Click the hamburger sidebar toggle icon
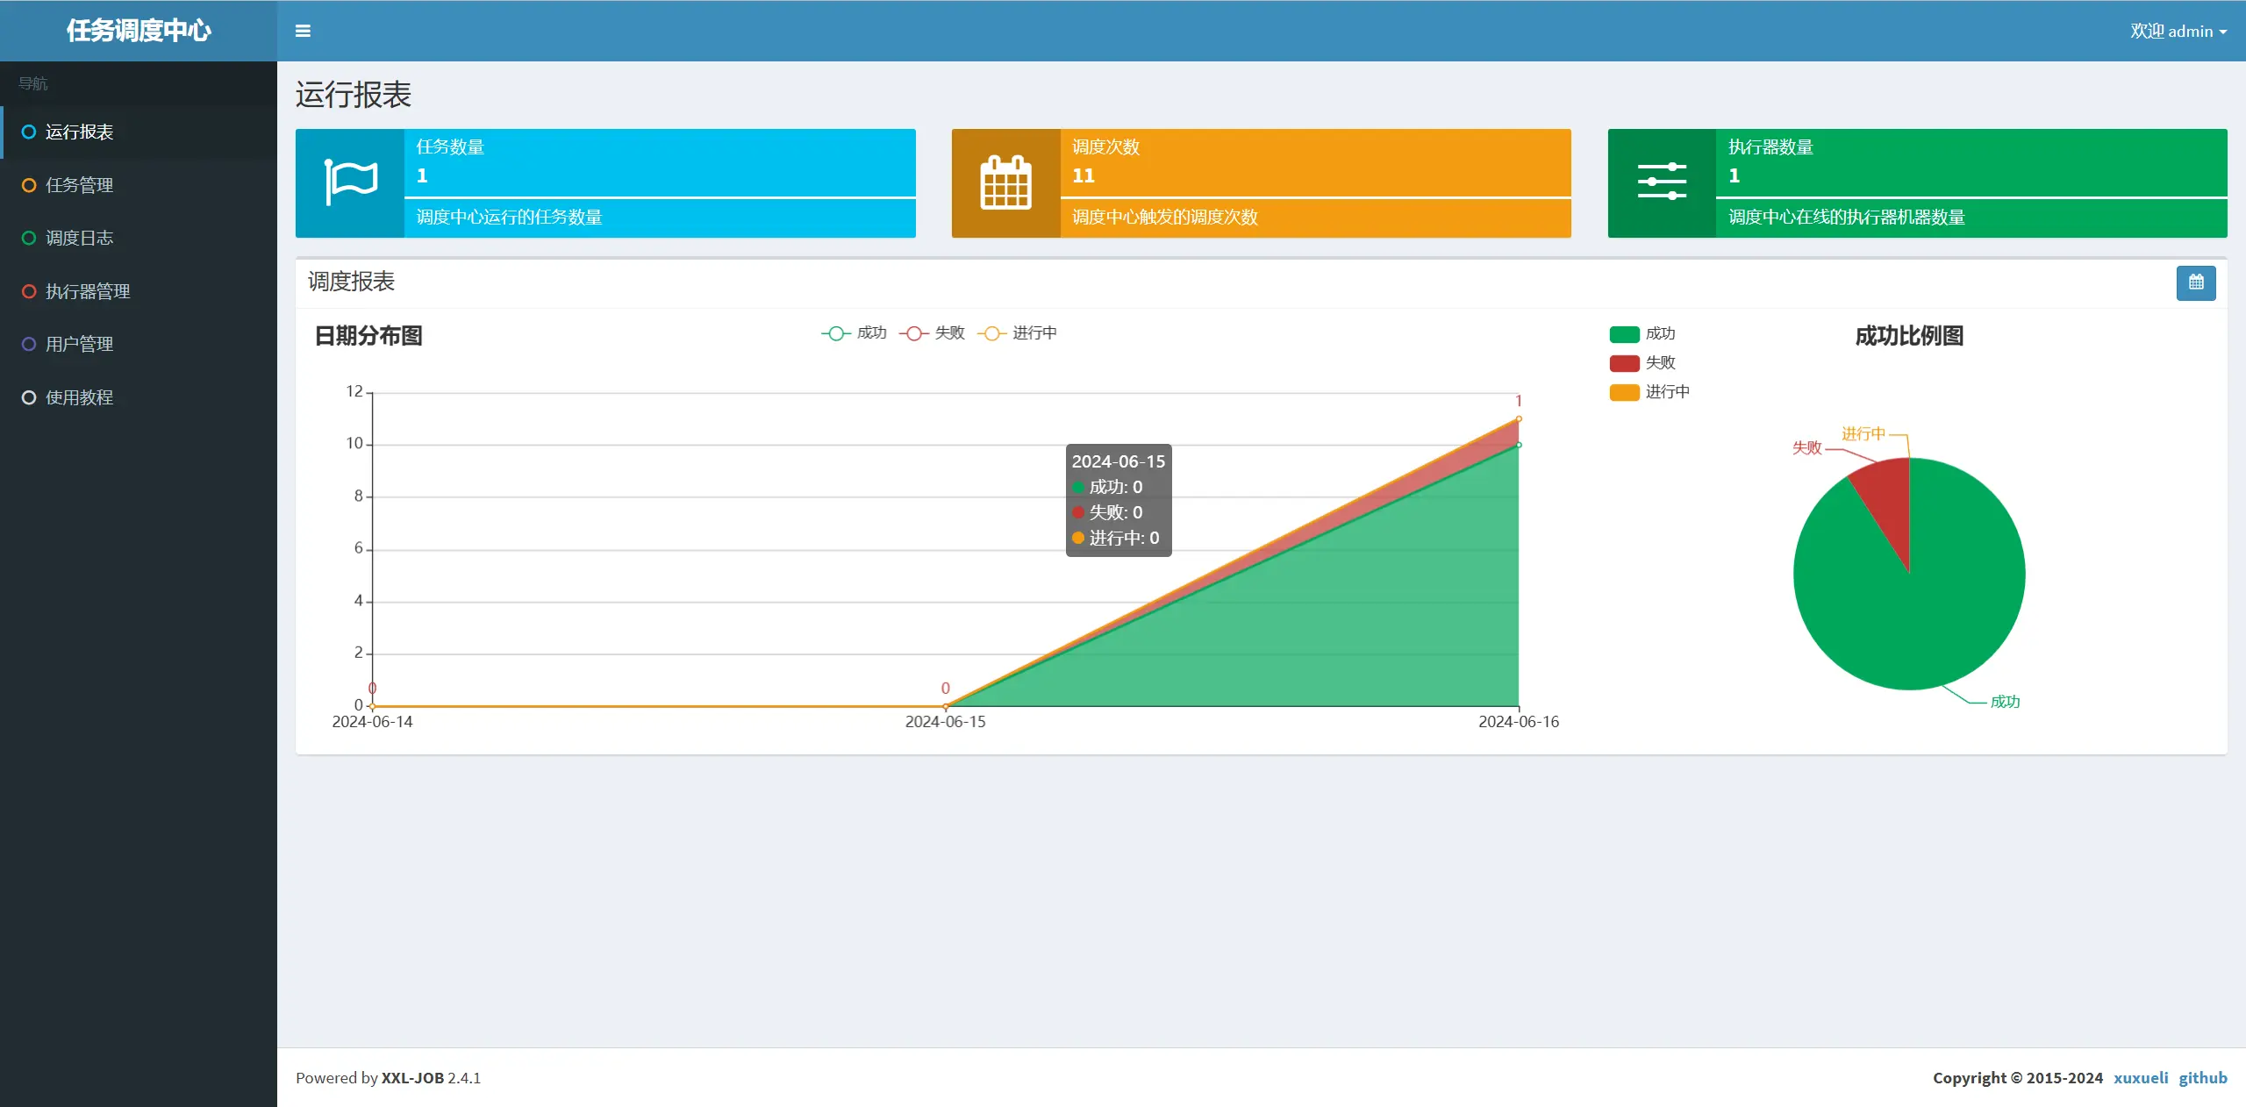The image size is (2246, 1107). [x=303, y=31]
